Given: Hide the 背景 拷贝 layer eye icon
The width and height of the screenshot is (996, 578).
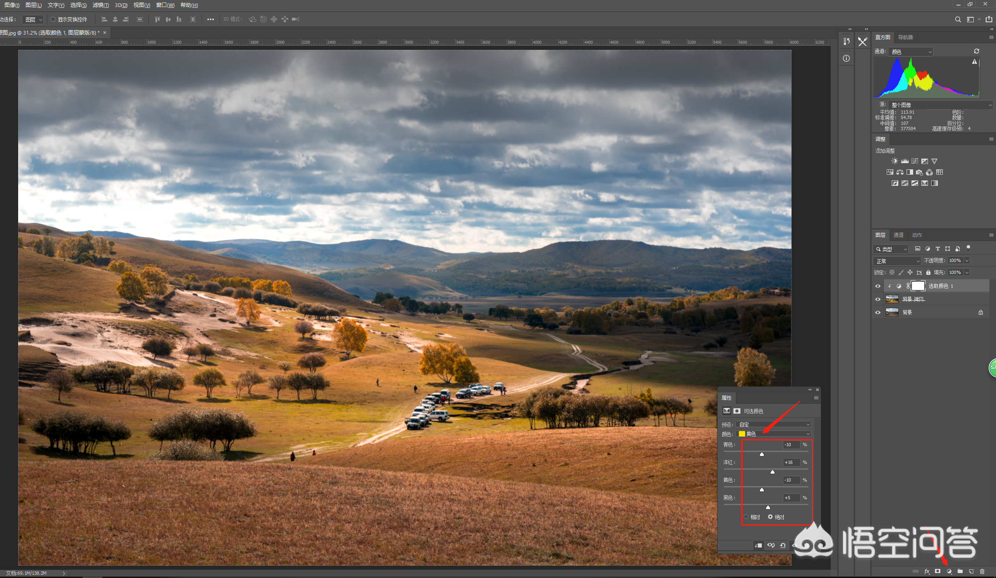Looking at the screenshot, I should pyautogui.click(x=878, y=299).
